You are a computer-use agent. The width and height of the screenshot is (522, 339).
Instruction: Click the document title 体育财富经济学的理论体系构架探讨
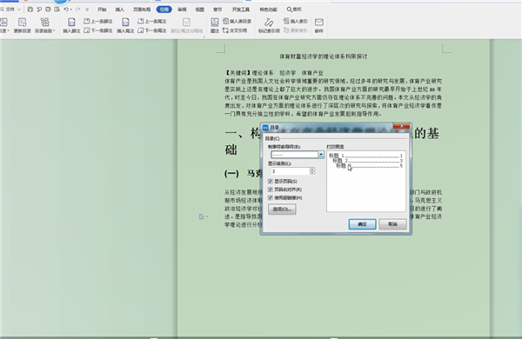pos(323,56)
